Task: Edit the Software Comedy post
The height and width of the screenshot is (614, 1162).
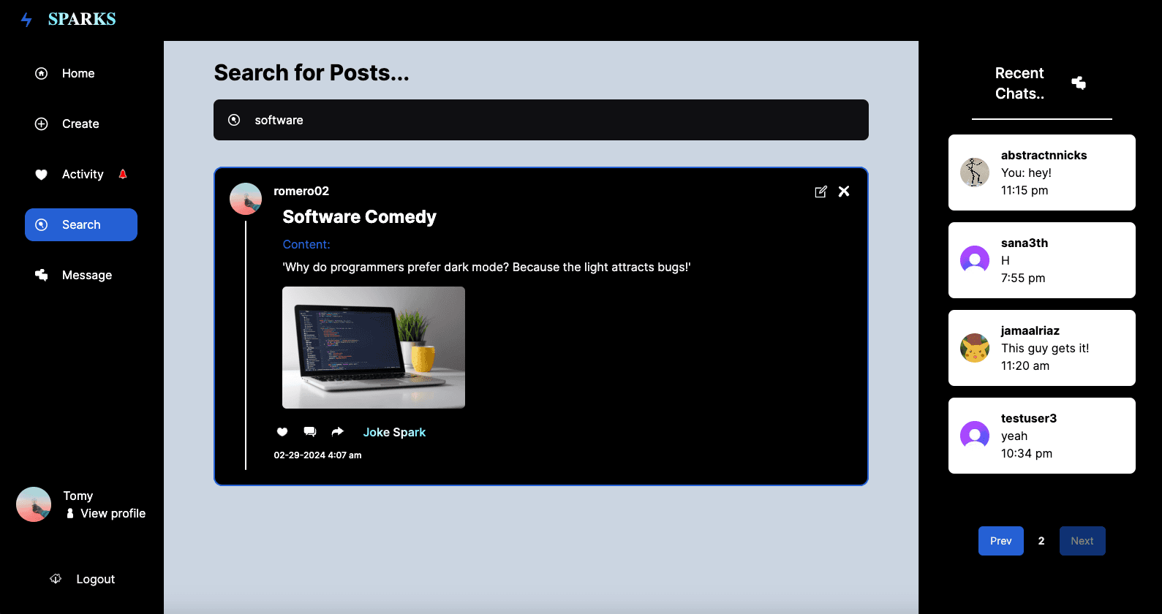Action: pos(821,192)
